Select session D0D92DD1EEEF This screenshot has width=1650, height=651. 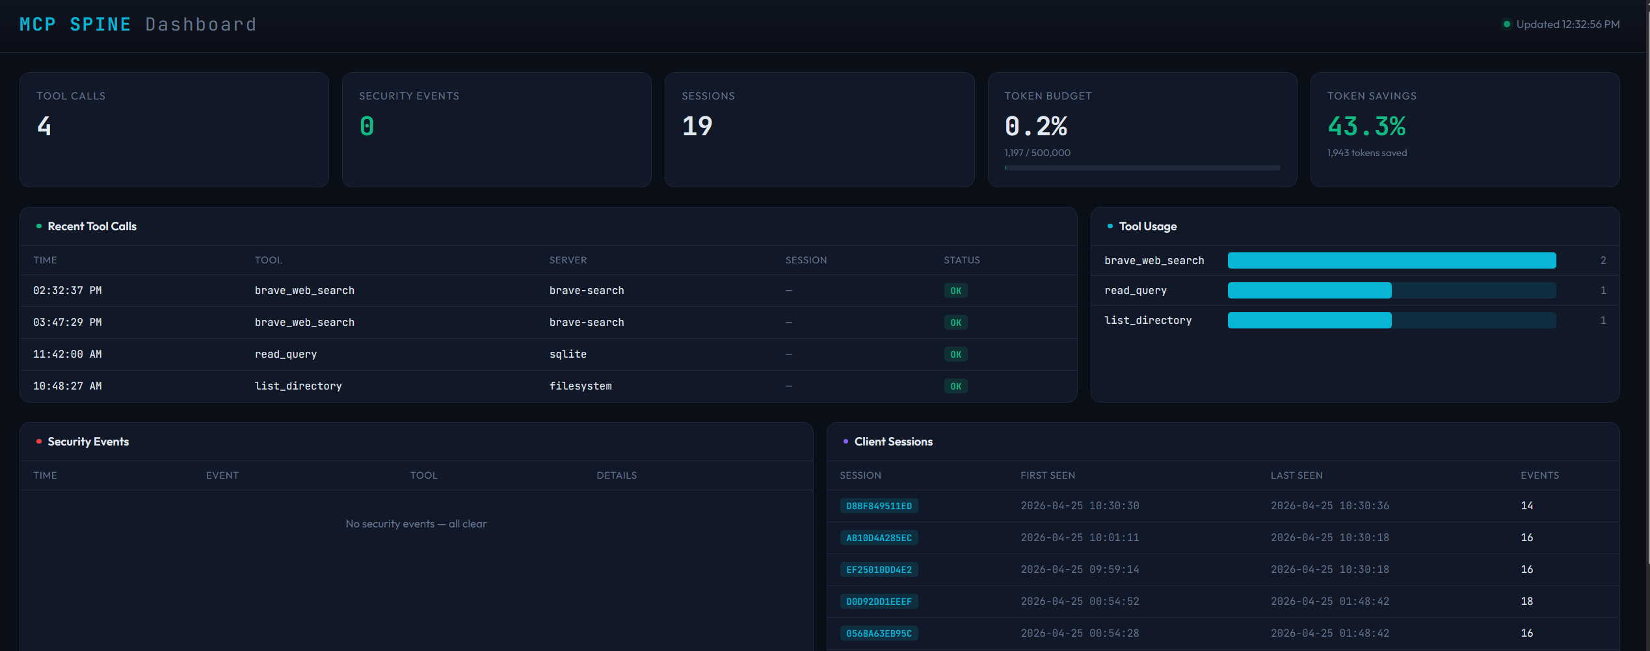click(879, 601)
